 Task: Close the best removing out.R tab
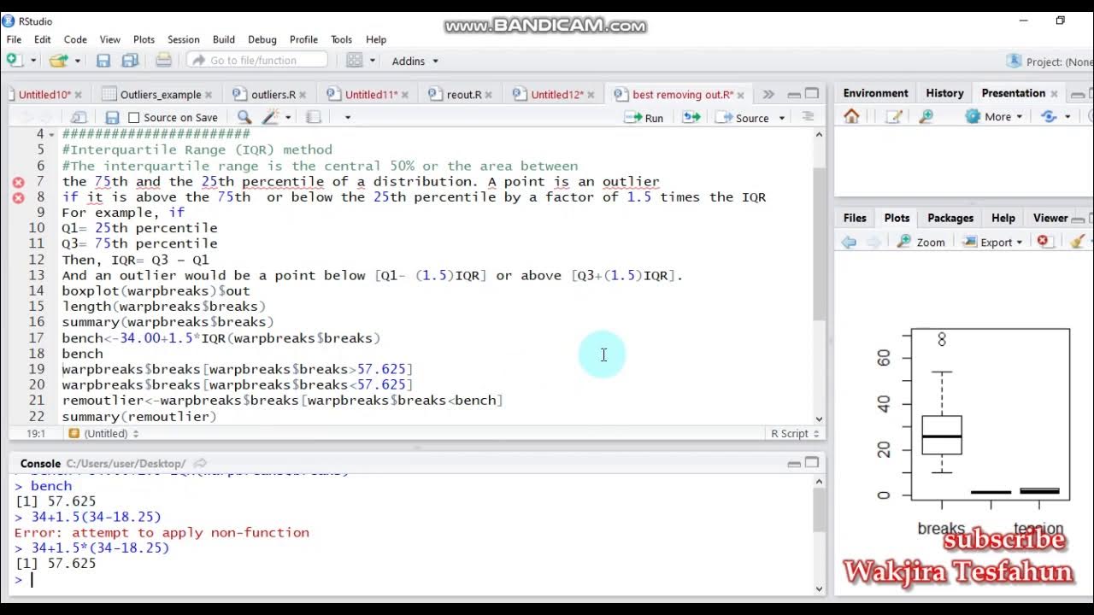(740, 95)
